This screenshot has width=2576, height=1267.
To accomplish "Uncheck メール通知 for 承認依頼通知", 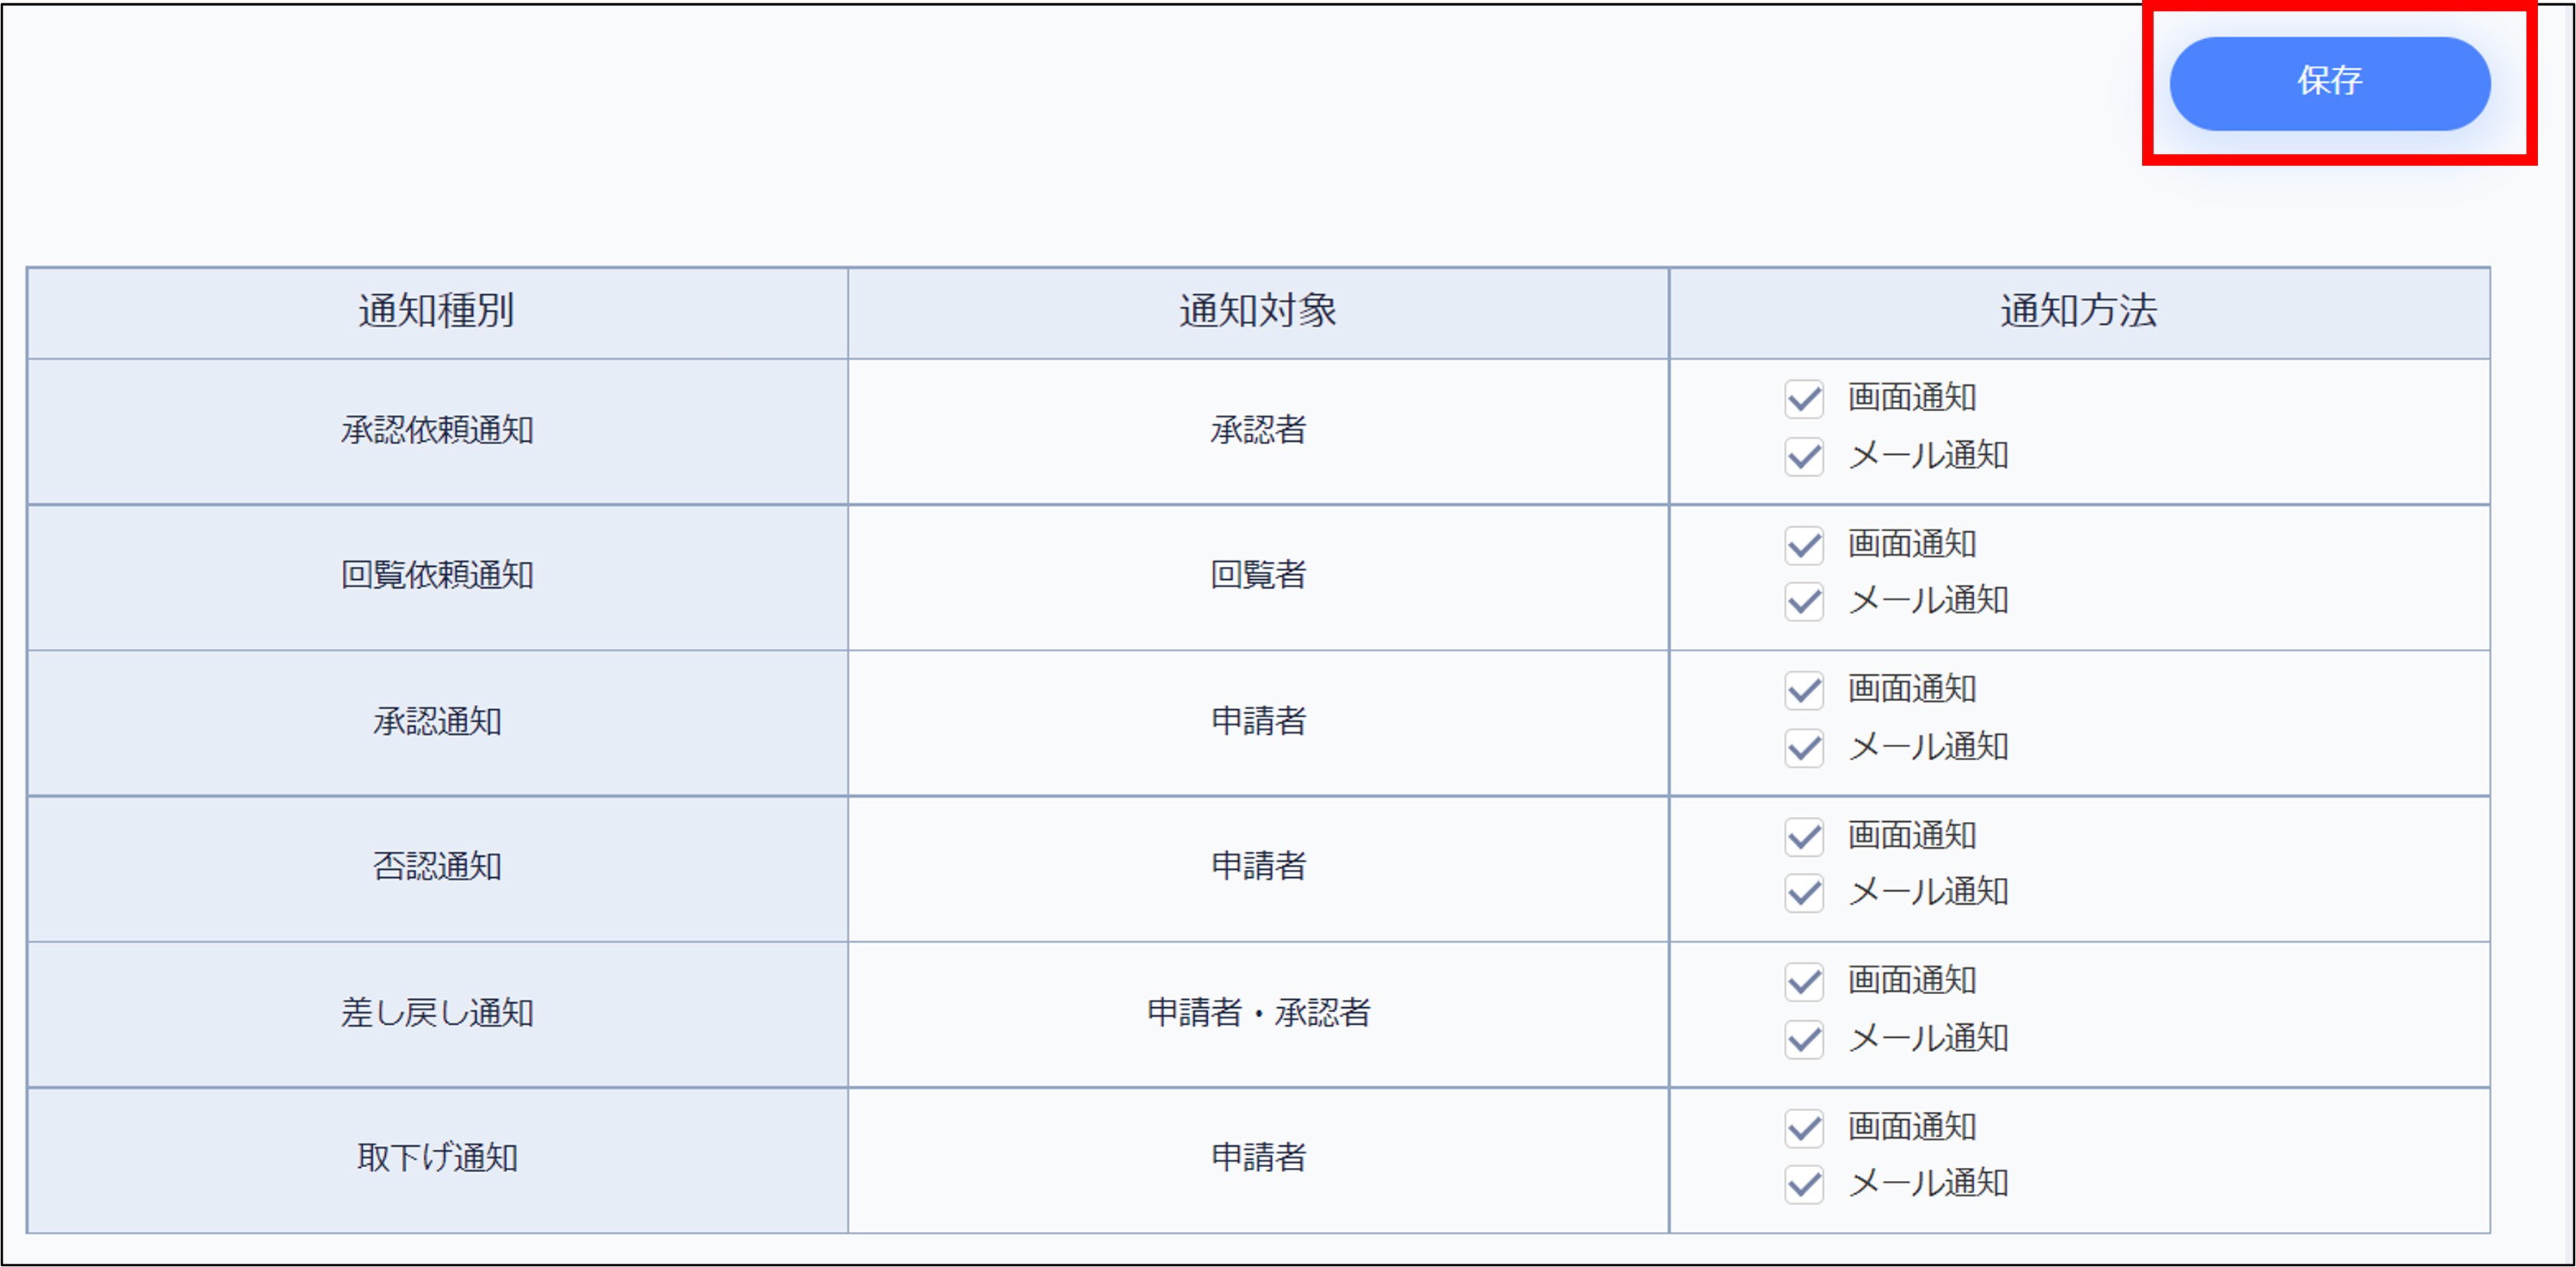I will coord(1804,457).
